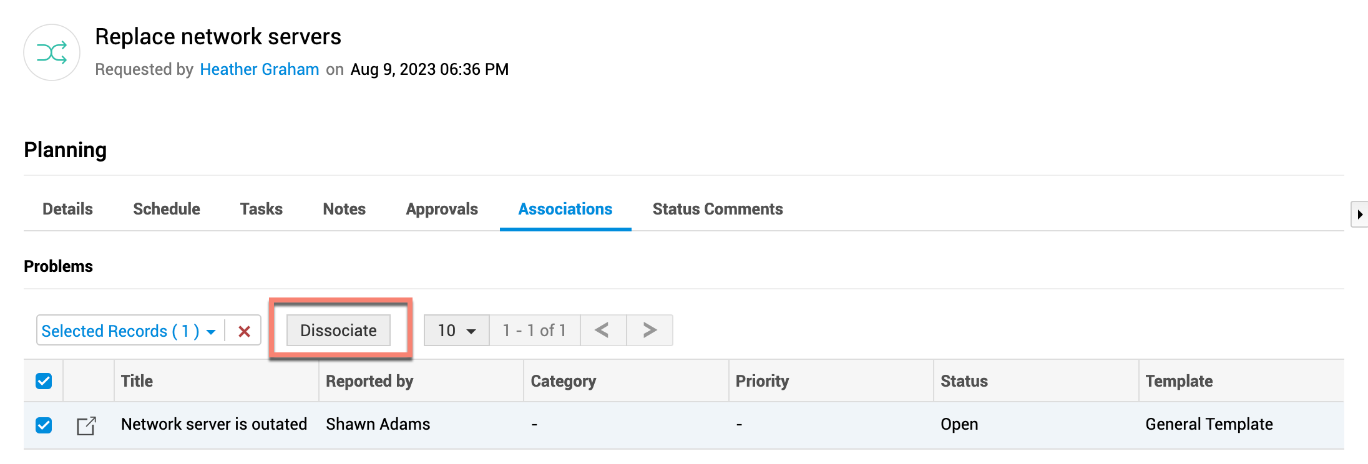Go to next page of problems
Screen dimensions: 1368x464
[650, 331]
